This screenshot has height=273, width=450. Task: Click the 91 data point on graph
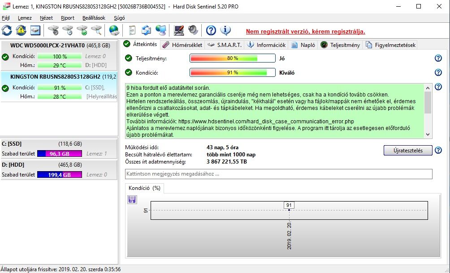[289, 210]
